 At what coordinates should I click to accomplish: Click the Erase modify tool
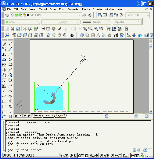(x=4, y=44)
